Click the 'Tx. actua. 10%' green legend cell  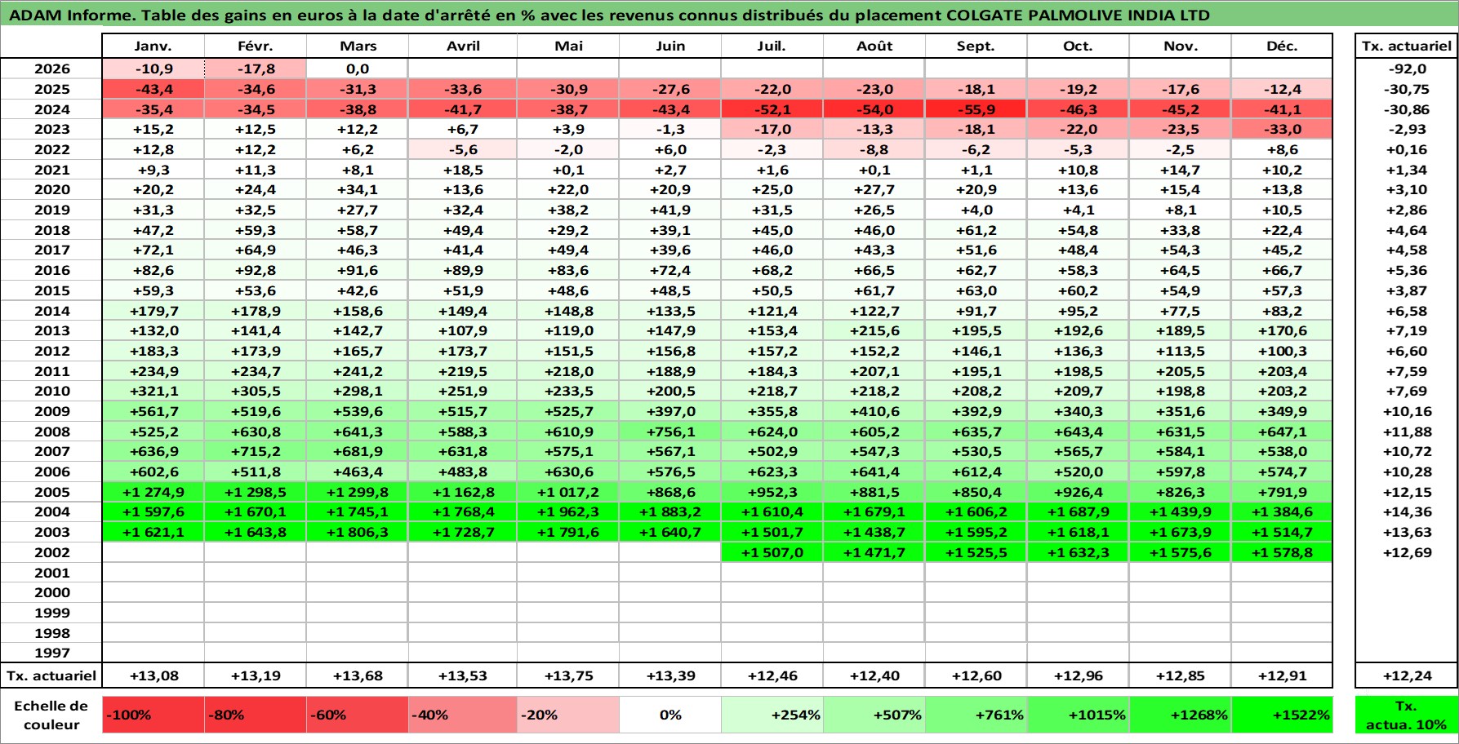[1406, 715]
